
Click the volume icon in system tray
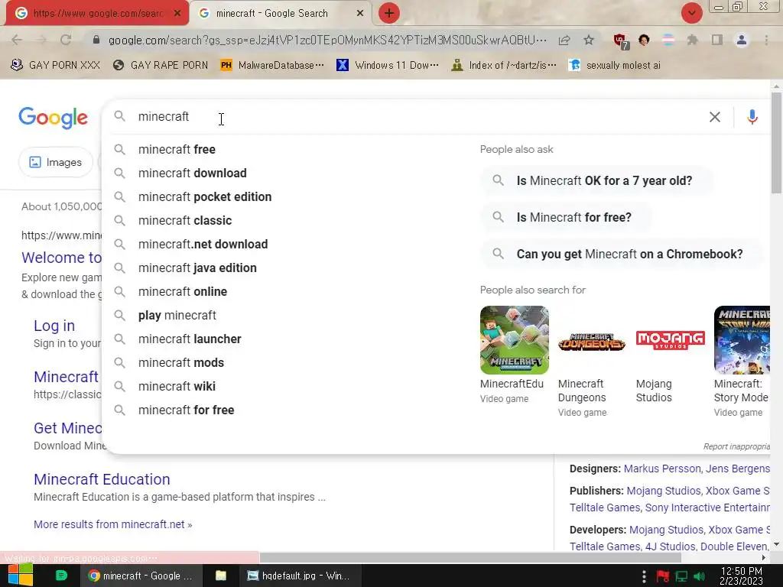click(700, 576)
